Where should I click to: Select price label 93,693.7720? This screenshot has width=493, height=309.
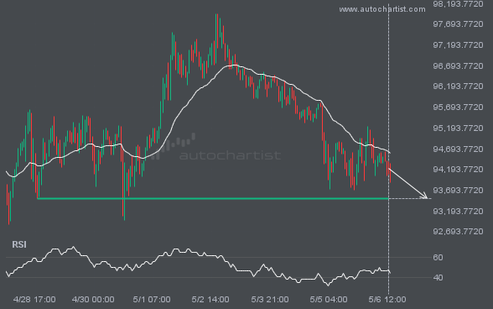pyautogui.click(x=458, y=191)
